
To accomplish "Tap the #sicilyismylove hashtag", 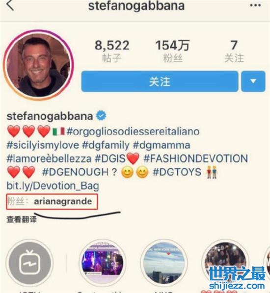I will (43, 145).
